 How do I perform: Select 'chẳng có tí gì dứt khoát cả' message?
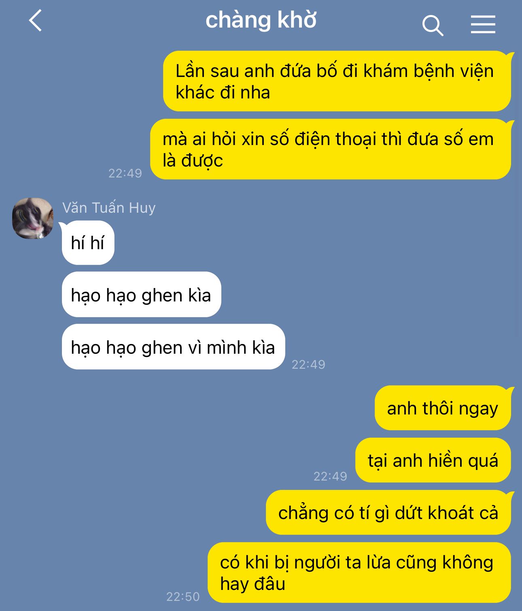[388, 512]
